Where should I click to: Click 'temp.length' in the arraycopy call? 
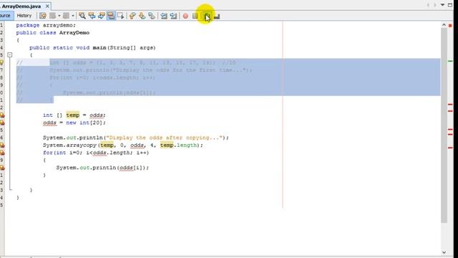pyautogui.click(x=178, y=145)
